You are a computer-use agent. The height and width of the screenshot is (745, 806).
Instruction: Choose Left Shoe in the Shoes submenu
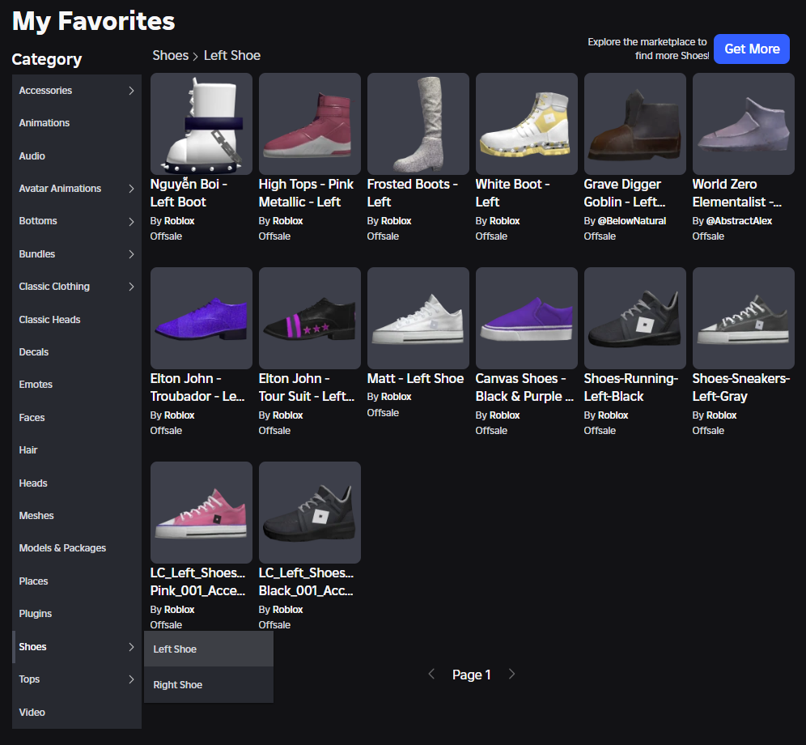point(176,649)
